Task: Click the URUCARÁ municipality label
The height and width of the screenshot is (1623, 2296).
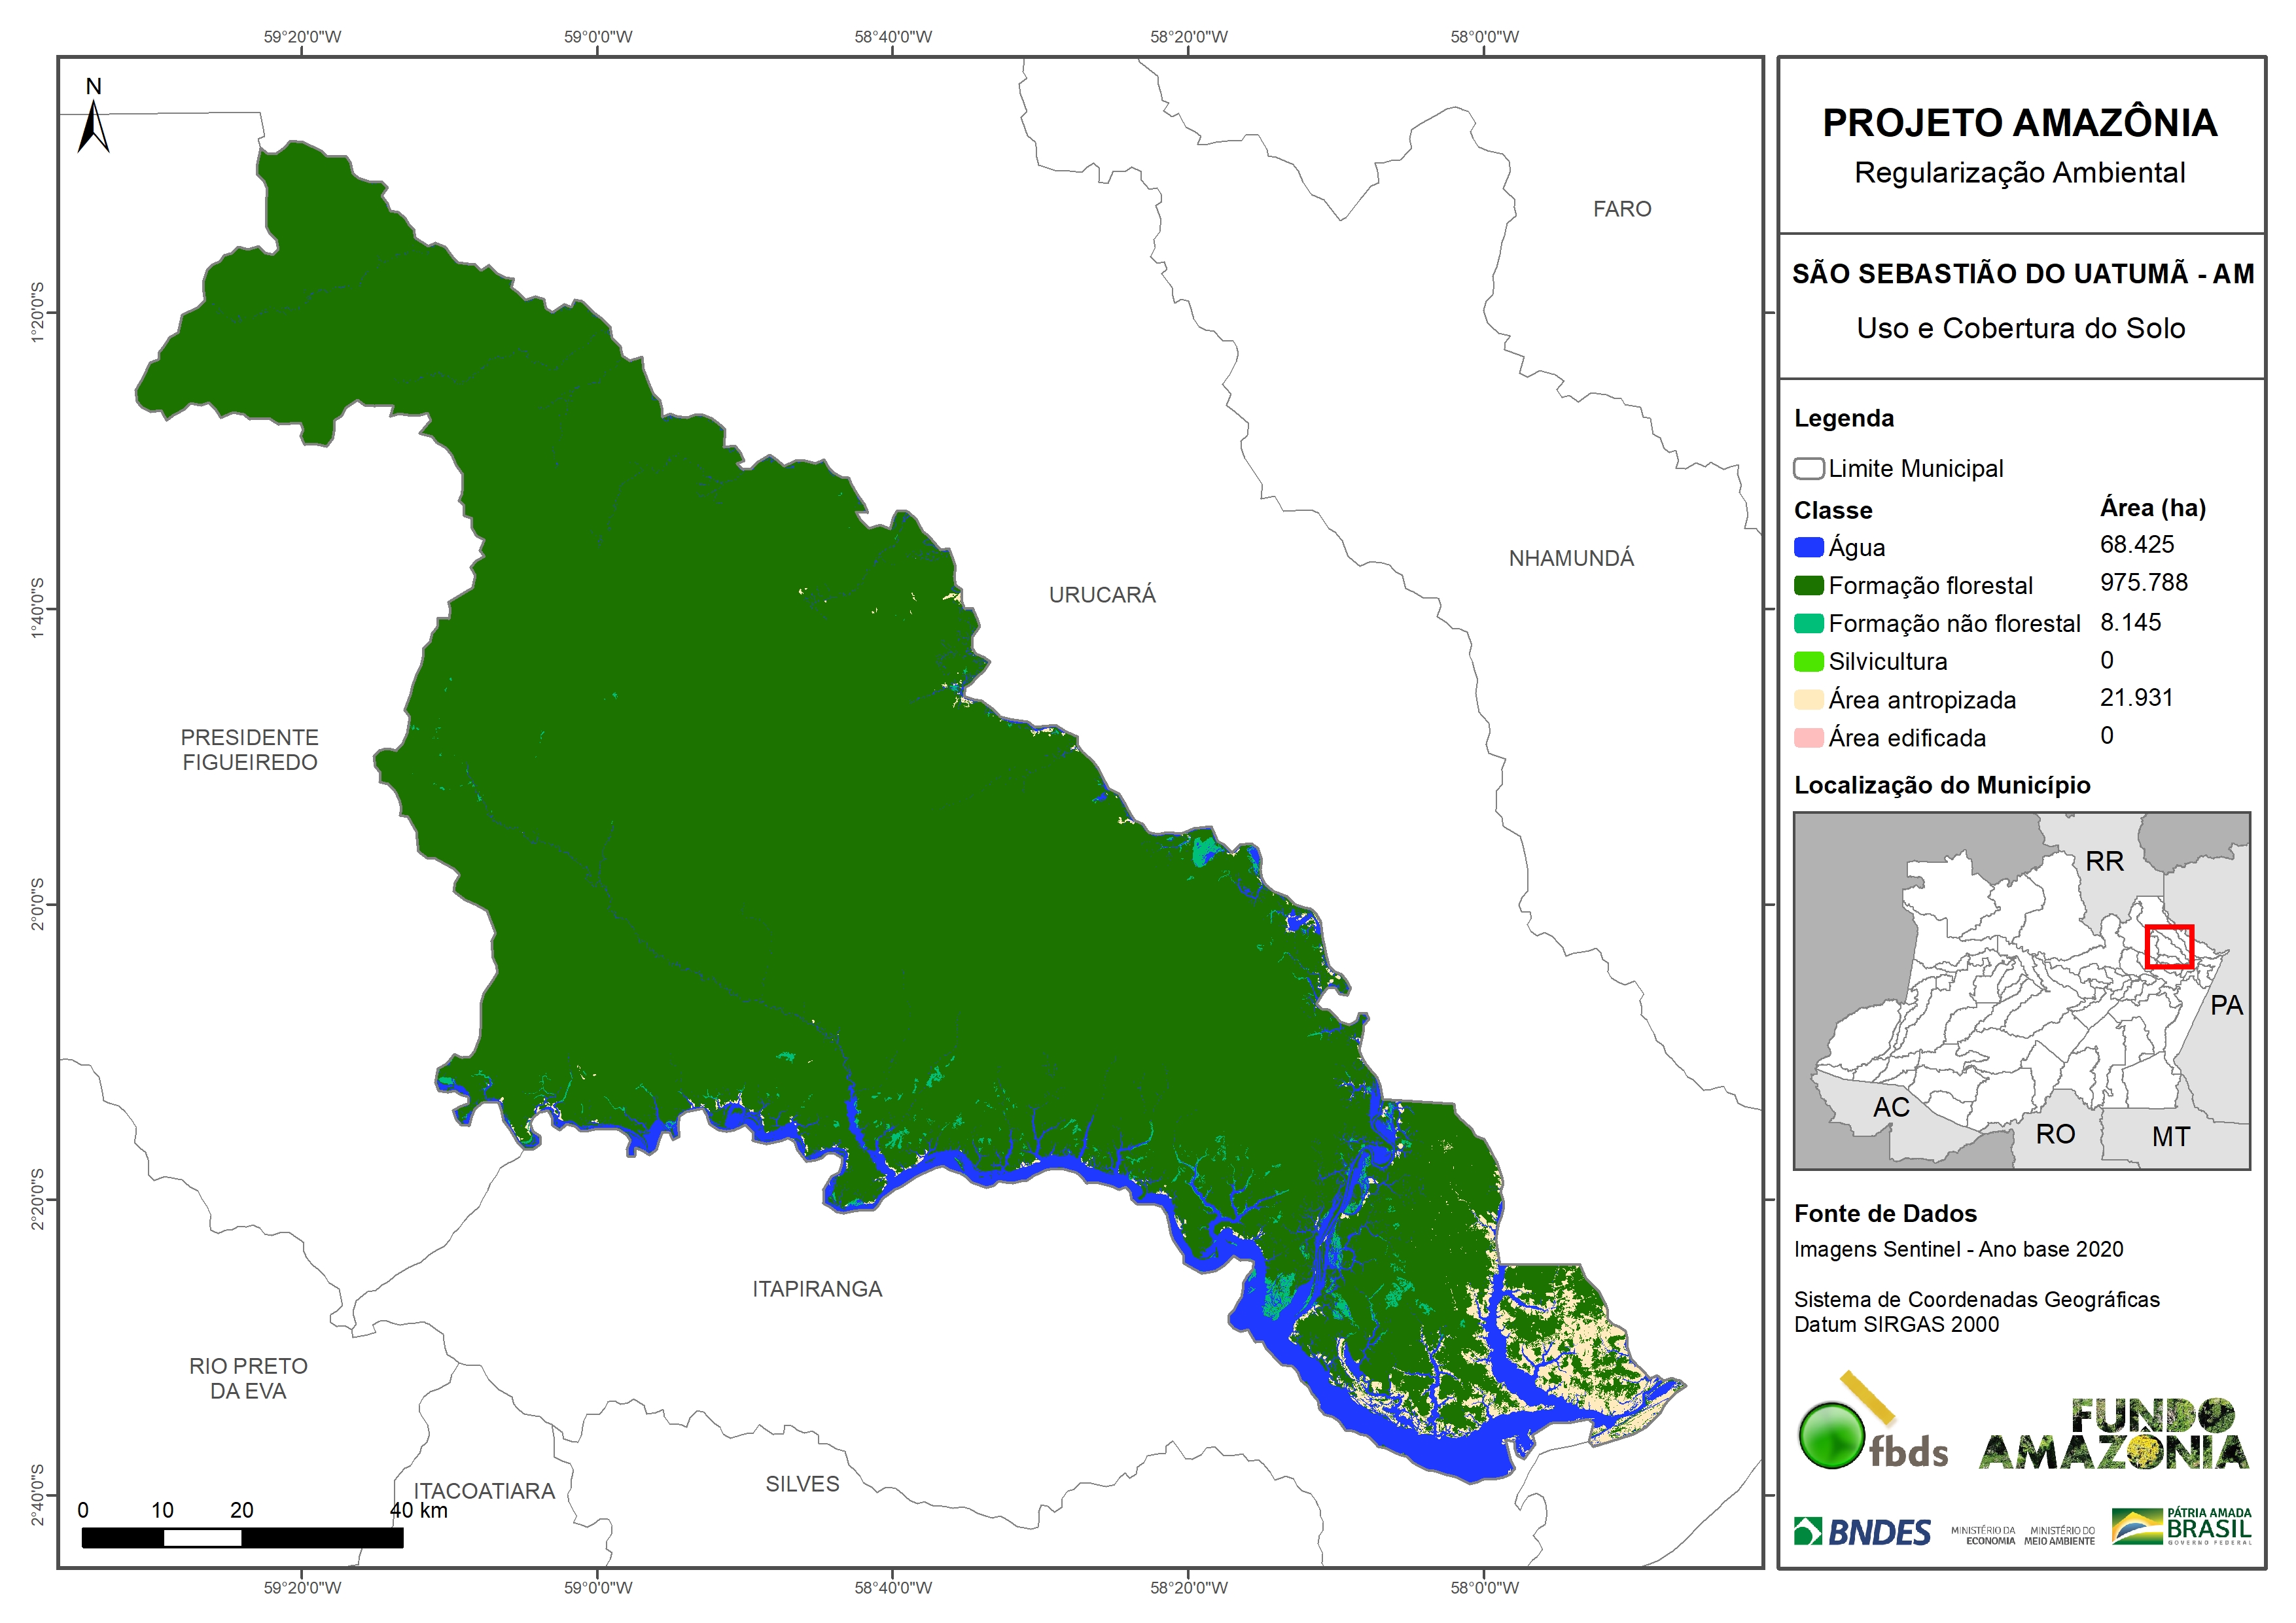Action: tap(1102, 595)
